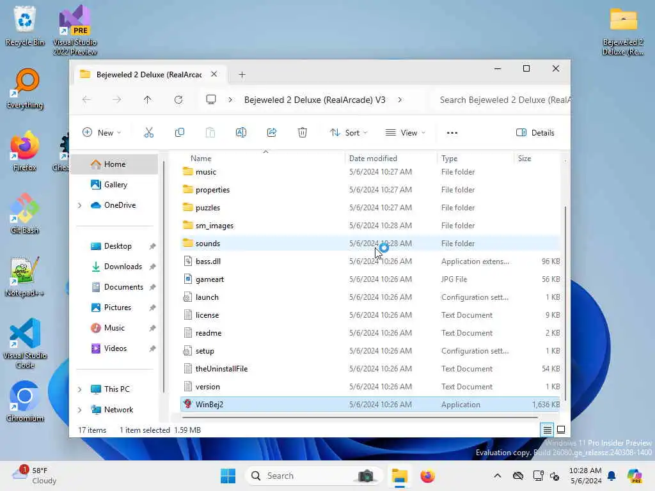The height and width of the screenshot is (491, 655).
Task: Select the properties folder
Action: coord(370,190)
